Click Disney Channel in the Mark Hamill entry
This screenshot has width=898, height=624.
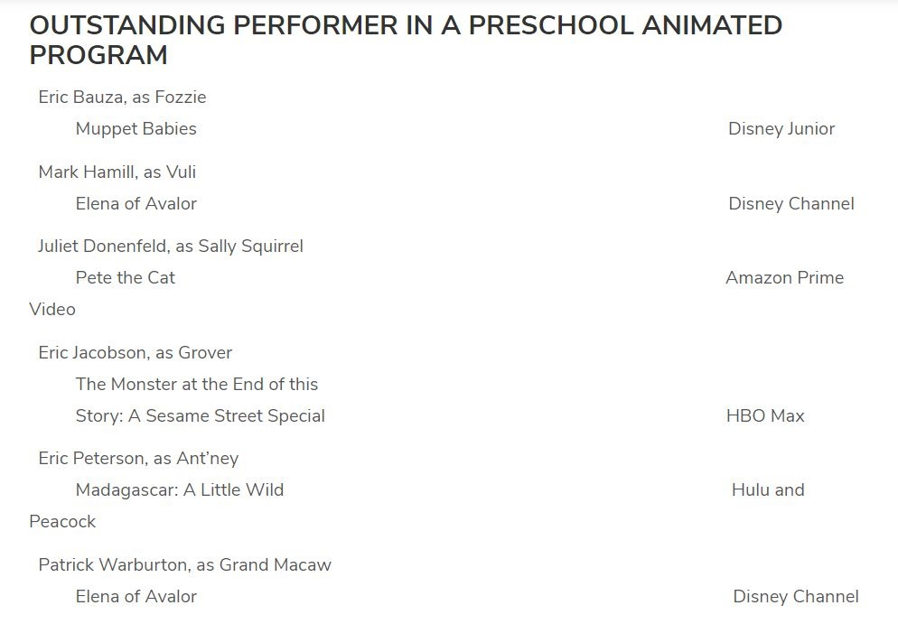791,203
